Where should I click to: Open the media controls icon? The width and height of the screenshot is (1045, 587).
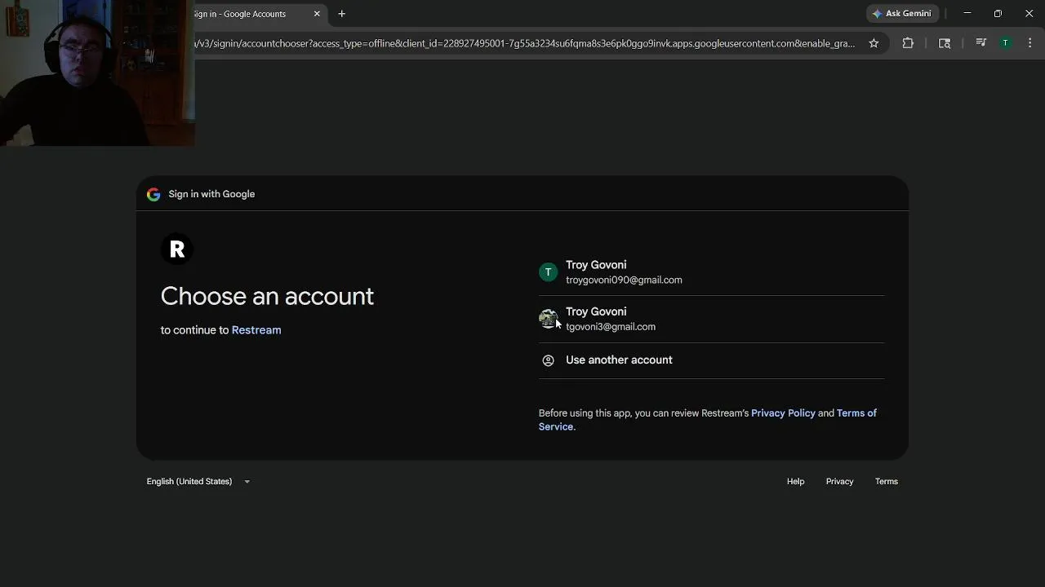pos(981,43)
